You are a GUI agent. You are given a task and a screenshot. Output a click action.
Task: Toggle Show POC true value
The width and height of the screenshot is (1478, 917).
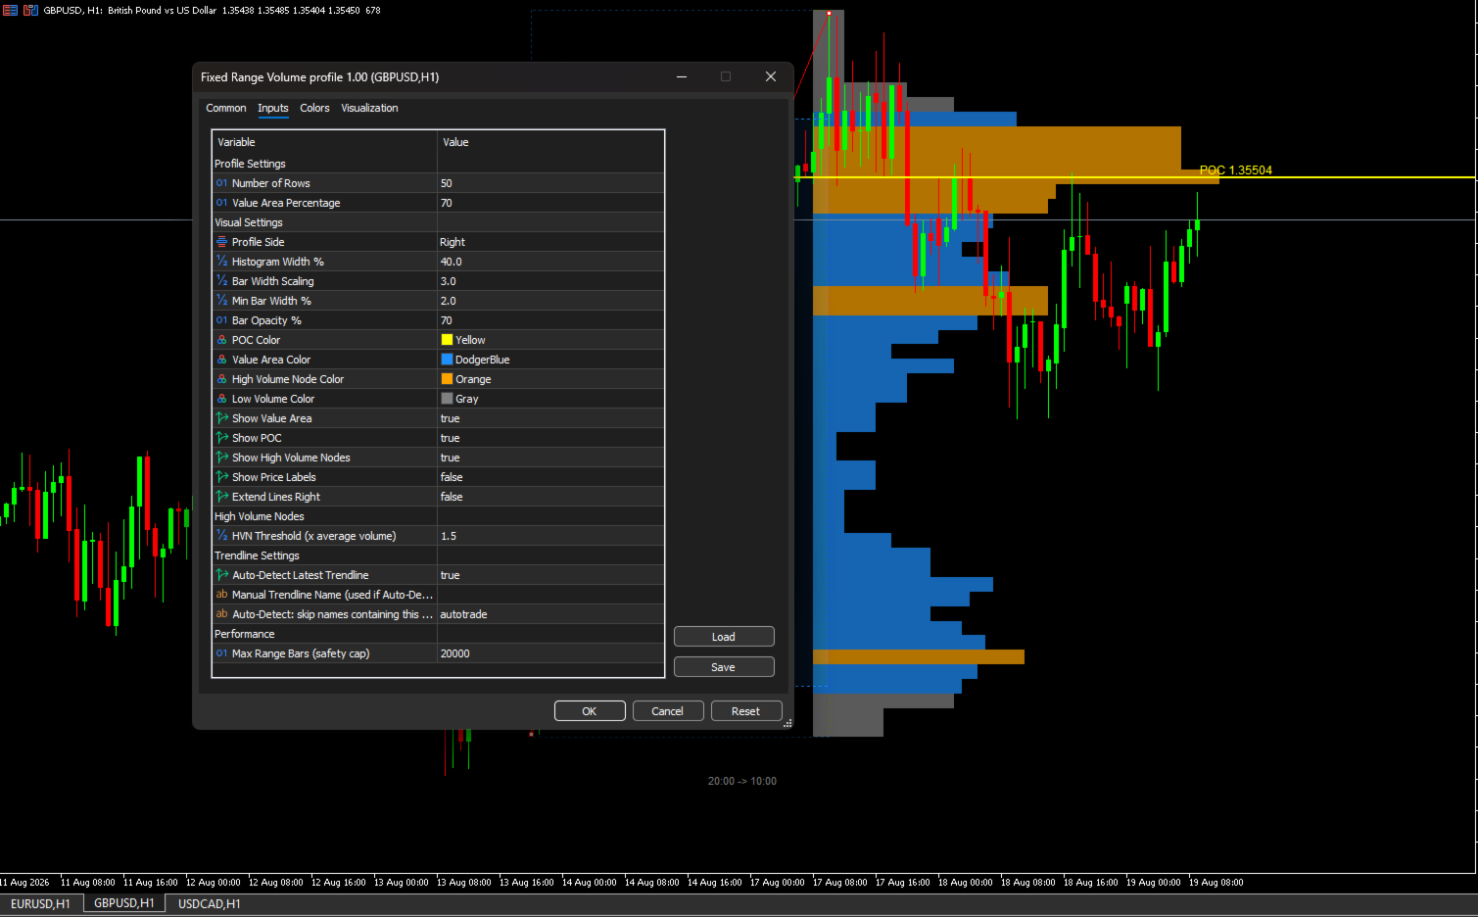pos(550,438)
